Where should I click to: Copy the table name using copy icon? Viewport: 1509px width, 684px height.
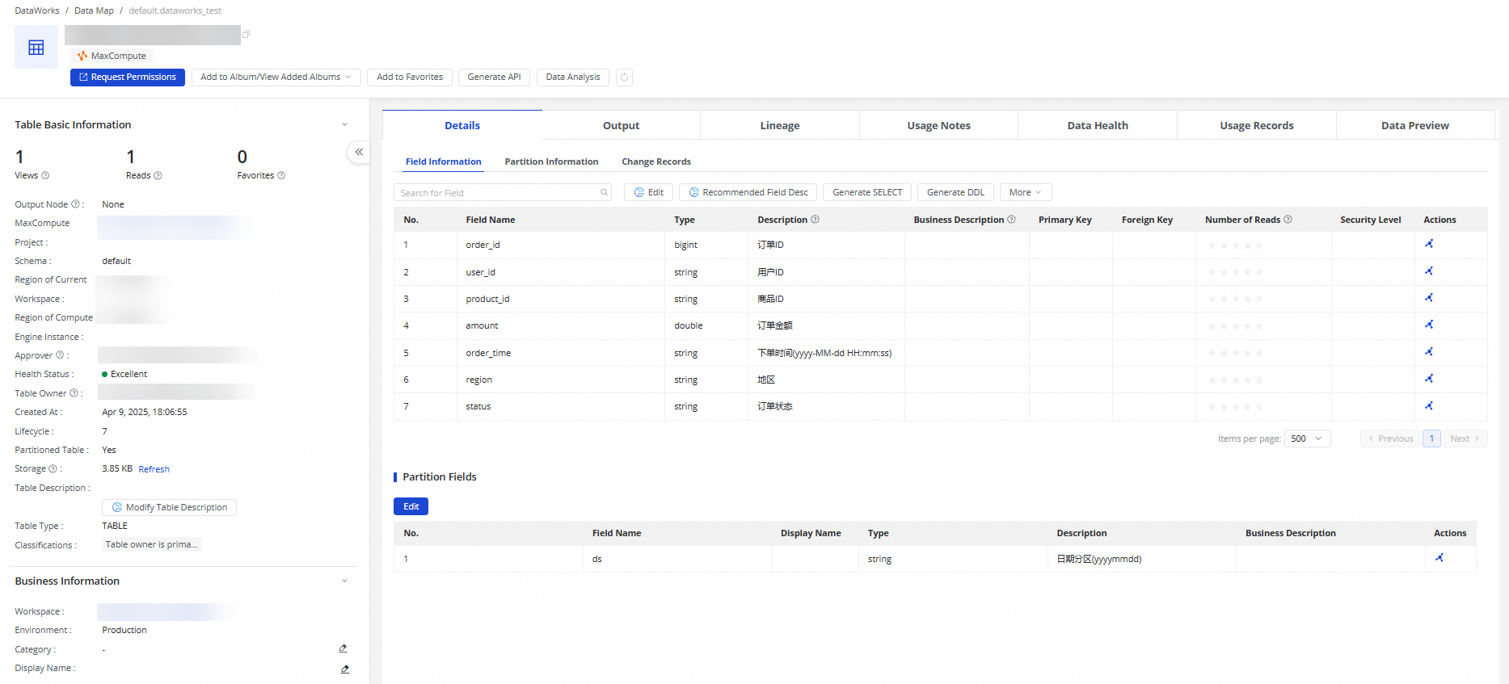[x=247, y=34]
